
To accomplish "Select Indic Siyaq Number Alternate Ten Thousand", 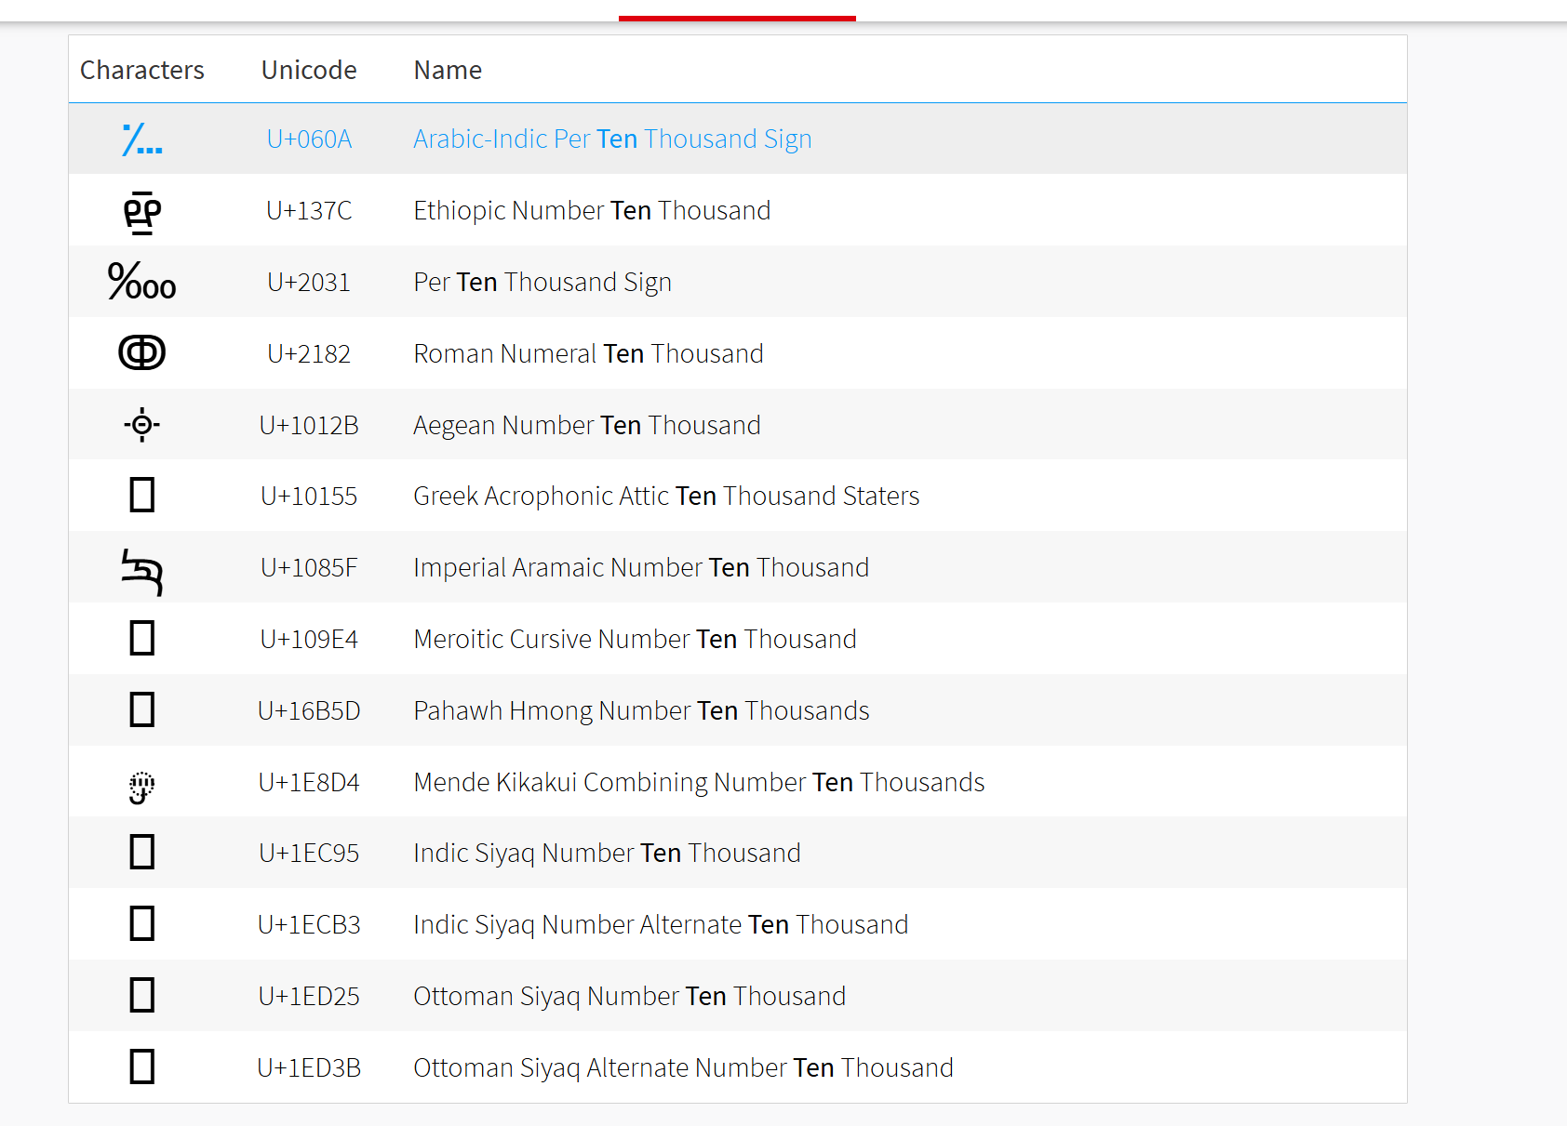I will (661, 924).
